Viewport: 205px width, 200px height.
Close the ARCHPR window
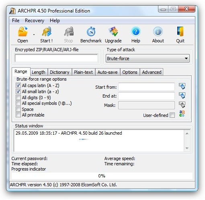(x=187, y=9)
